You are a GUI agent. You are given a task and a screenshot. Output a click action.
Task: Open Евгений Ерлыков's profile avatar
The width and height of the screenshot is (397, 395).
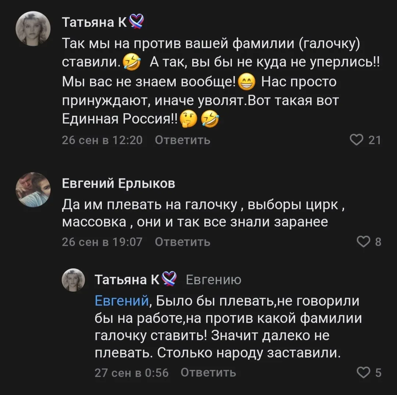click(33, 189)
